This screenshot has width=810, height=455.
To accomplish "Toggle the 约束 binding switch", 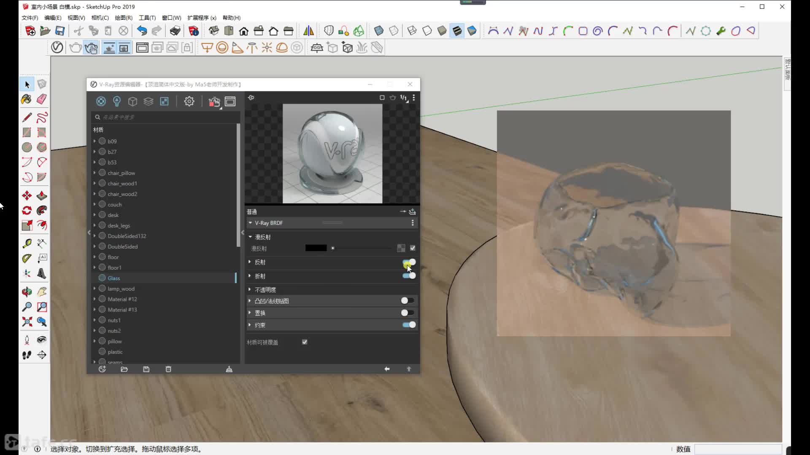I will 409,325.
